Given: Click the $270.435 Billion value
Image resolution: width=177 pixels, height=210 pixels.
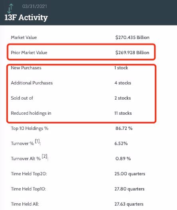Looking at the screenshot, I should (x=132, y=37).
